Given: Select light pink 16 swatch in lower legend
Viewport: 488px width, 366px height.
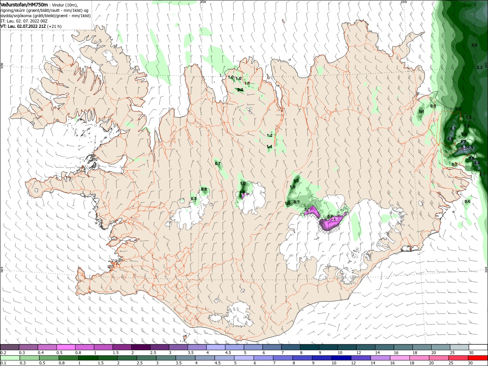Looking at the screenshot, I should 400,358.
